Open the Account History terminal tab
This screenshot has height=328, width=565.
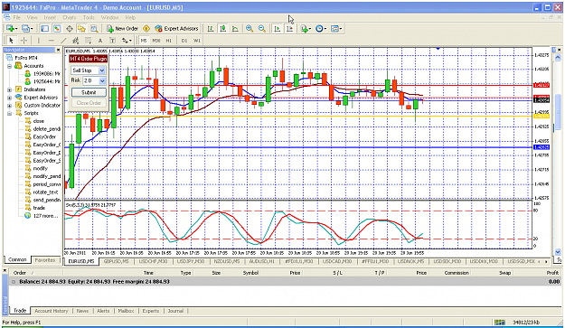(x=52, y=311)
